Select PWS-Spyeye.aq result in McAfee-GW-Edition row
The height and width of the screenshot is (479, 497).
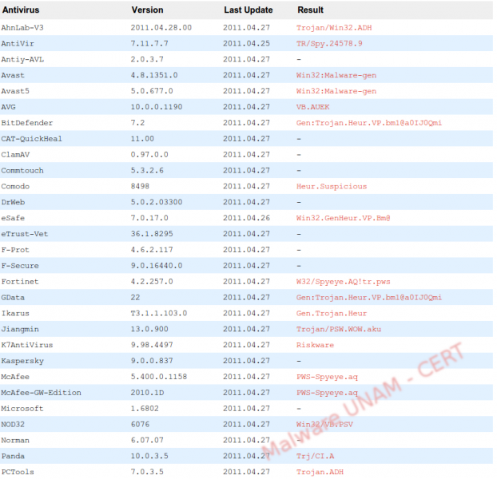click(327, 393)
